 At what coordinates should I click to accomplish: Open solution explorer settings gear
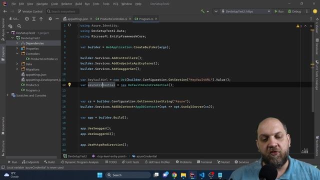pos(50,19)
